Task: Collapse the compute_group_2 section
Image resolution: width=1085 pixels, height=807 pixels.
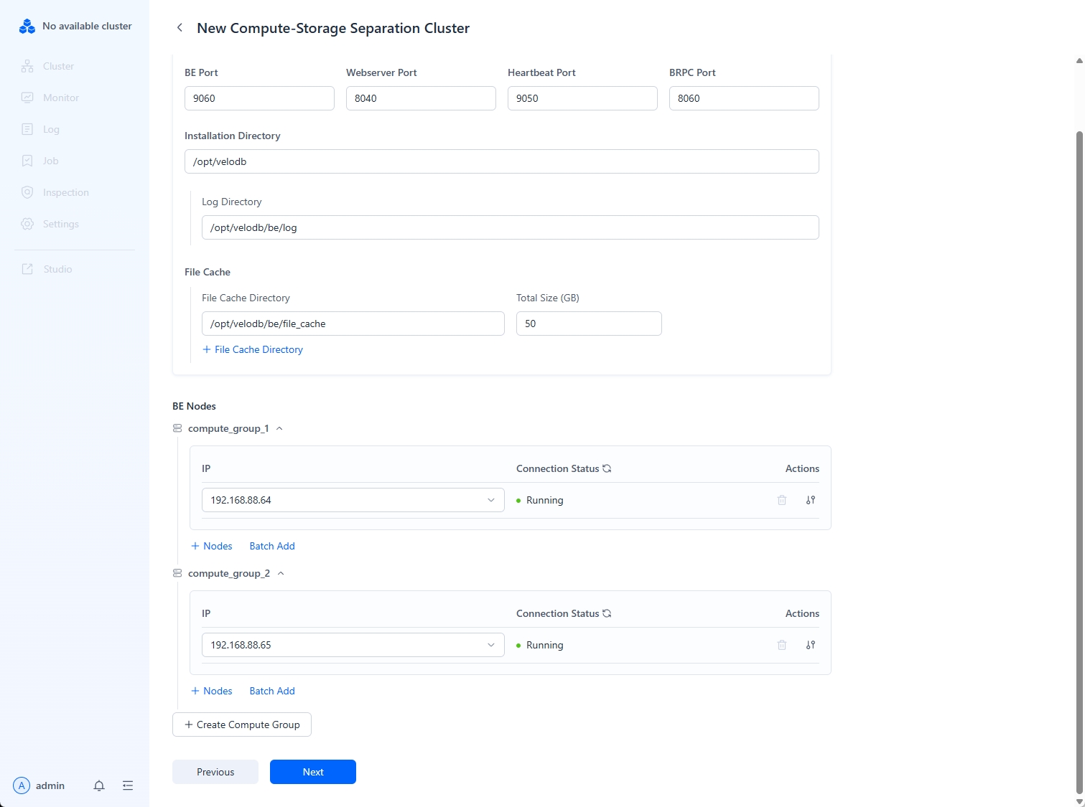Action: (281, 573)
